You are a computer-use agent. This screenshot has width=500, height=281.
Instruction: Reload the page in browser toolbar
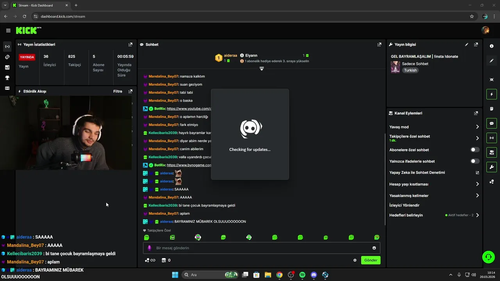24,16
